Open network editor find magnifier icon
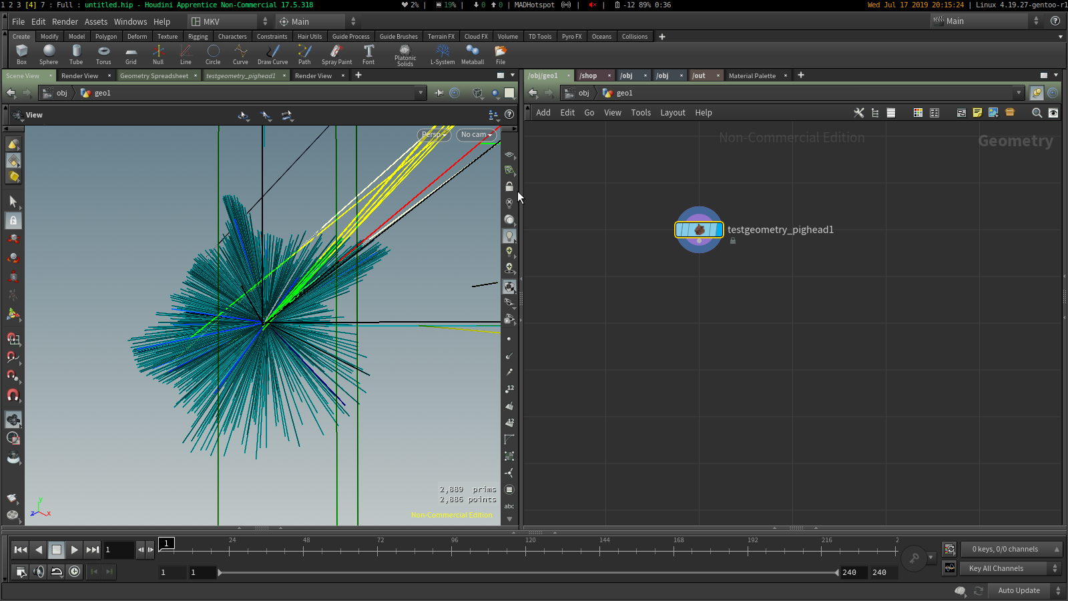1068x601 pixels. click(1037, 113)
